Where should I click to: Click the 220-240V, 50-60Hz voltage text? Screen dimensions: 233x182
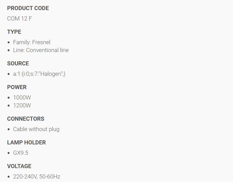[x=37, y=177]
